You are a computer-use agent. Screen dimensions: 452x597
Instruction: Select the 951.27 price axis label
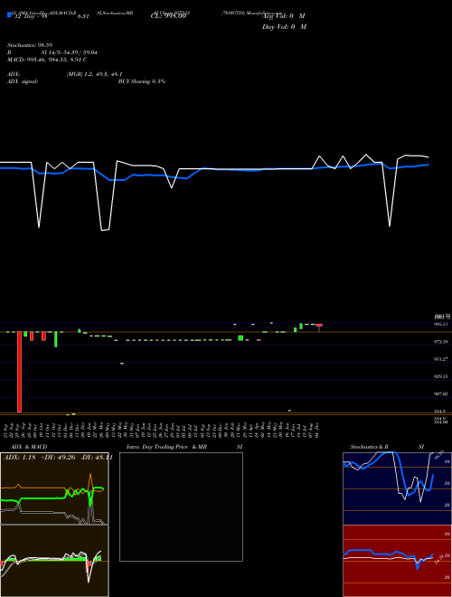(441, 359)
